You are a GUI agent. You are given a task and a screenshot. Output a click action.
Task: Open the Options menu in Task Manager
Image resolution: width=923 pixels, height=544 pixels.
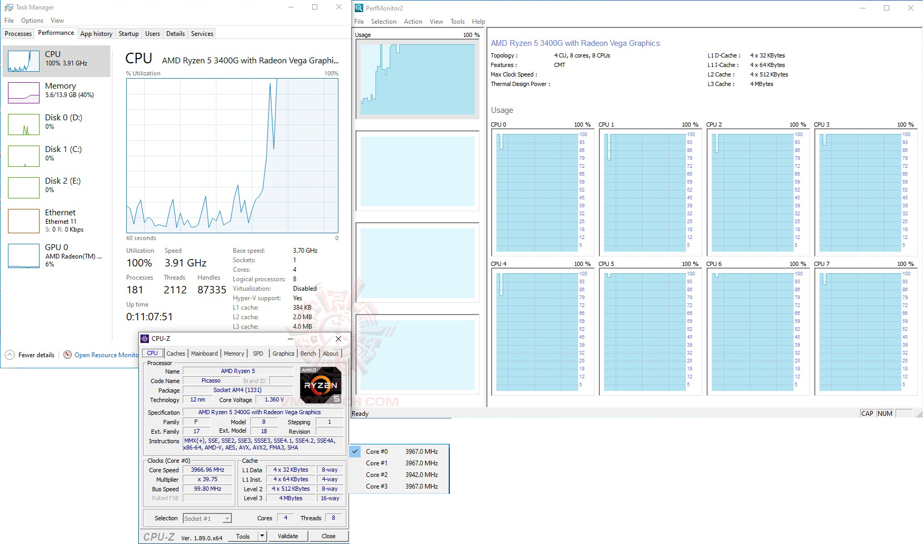point(32,21)
